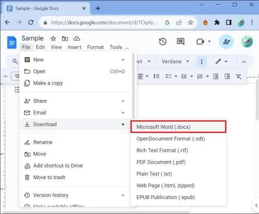The height and width of the screenshot is (214, 259).
Task: Click the move to folder icon beside the title
Action: 65,38
